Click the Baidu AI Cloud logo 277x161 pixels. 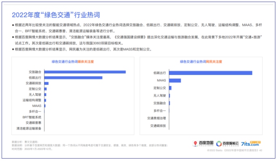[x=227, y=144]
